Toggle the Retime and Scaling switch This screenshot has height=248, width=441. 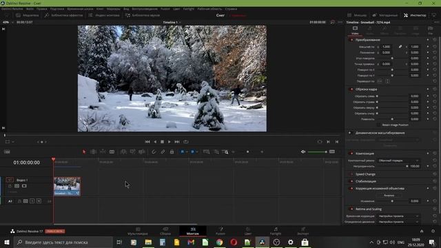tap(351, 209)
